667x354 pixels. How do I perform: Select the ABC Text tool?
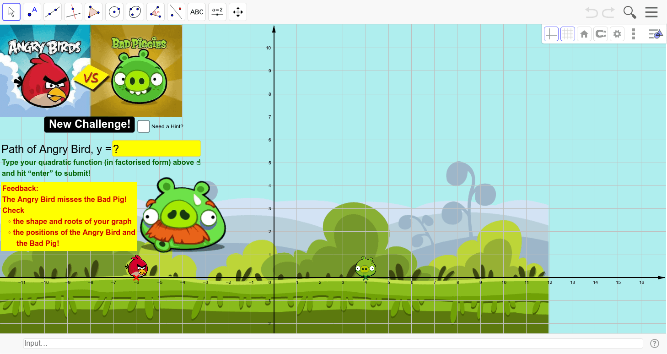tap(197, 12)
